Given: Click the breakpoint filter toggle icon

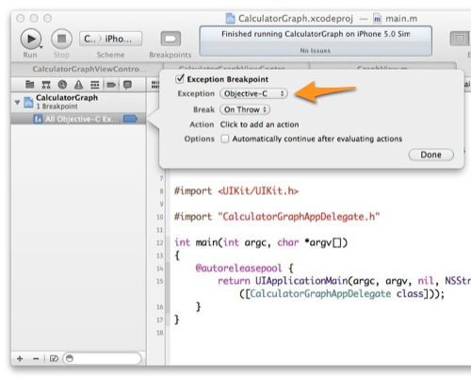Looking at the screenshot, I should coord(54,358).
